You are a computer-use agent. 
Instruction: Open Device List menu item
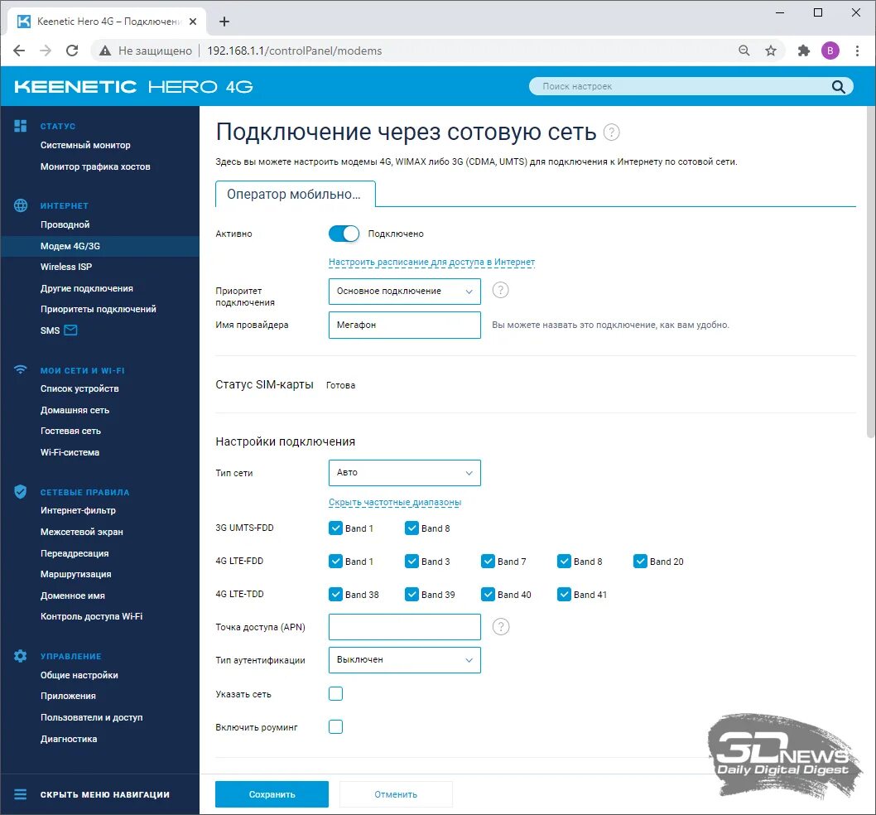(x=79, y=388)
